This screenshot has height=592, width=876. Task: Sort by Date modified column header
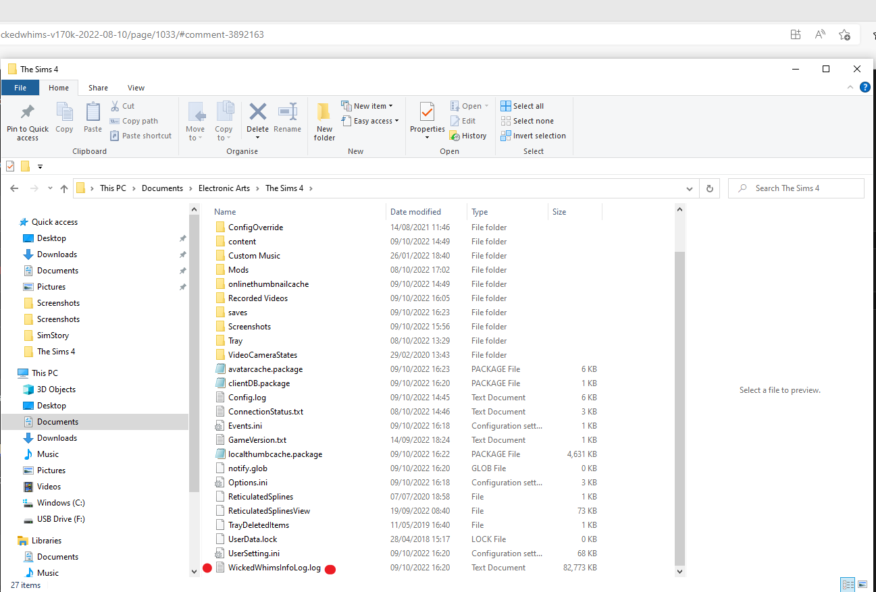[x=426, y=211]
